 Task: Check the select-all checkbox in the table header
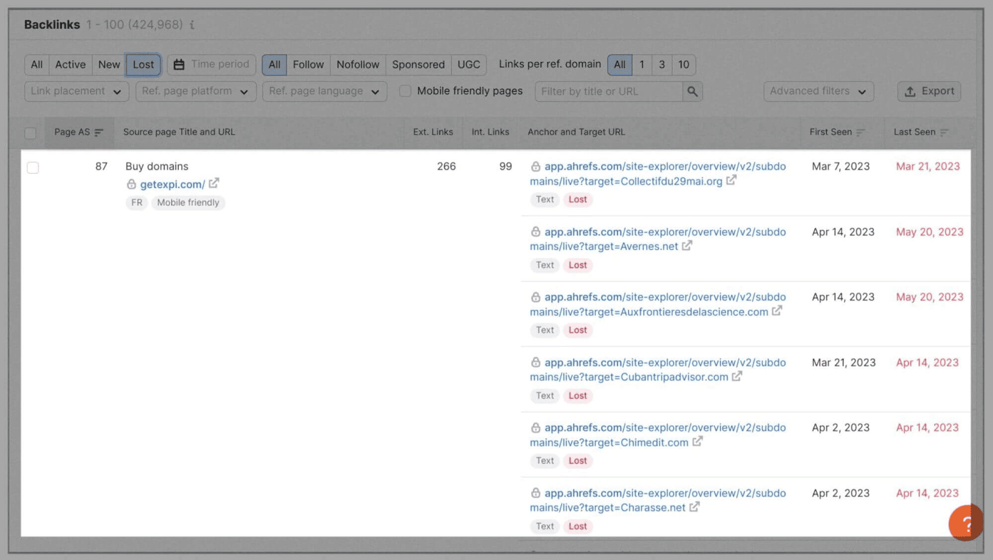(30, 132)
